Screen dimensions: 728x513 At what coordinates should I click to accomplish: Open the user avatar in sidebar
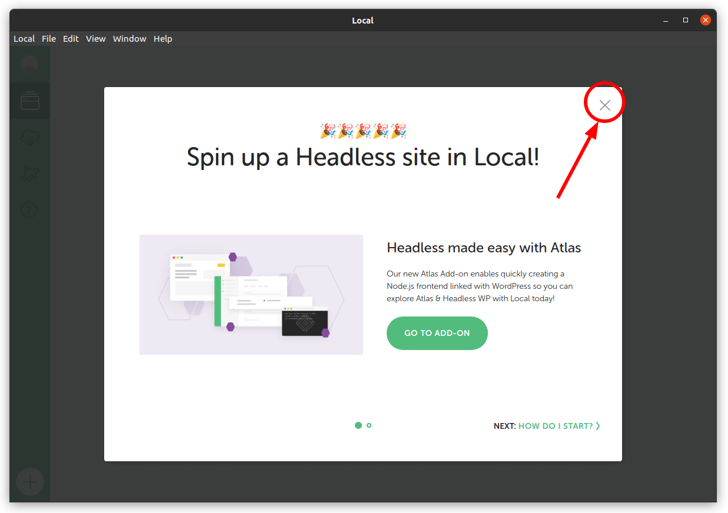[29, 64]
